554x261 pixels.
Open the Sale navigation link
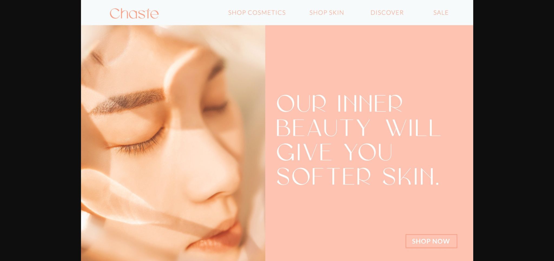click(x=441, y=13)
